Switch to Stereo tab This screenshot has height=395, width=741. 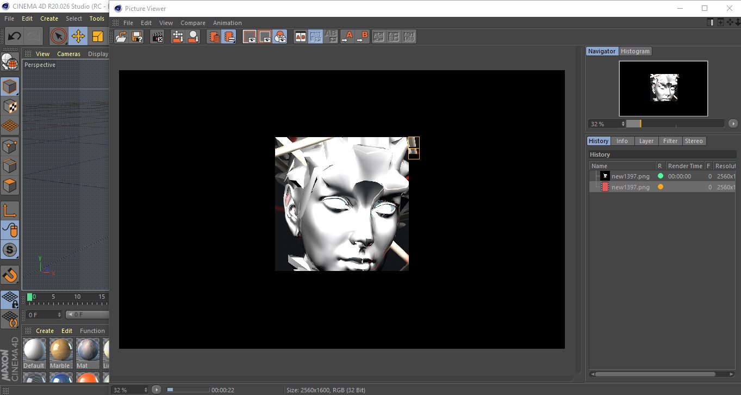694,141
